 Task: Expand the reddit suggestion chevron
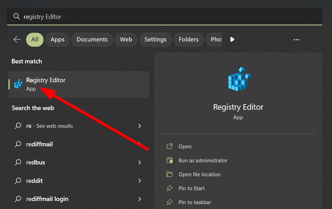[140, 180]
